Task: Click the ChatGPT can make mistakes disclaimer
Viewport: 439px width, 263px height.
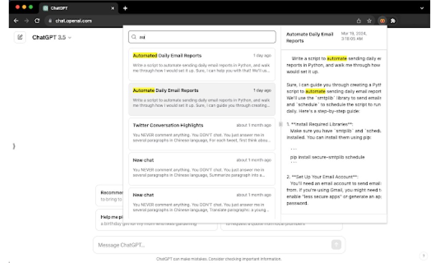Action: click(x=219, y=259)
